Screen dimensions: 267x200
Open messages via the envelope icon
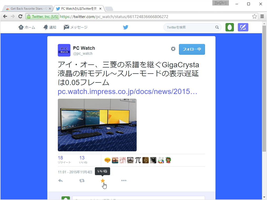point(75,27)
